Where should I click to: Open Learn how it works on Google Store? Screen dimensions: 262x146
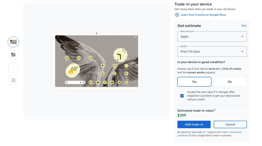[x=203, y=15]
